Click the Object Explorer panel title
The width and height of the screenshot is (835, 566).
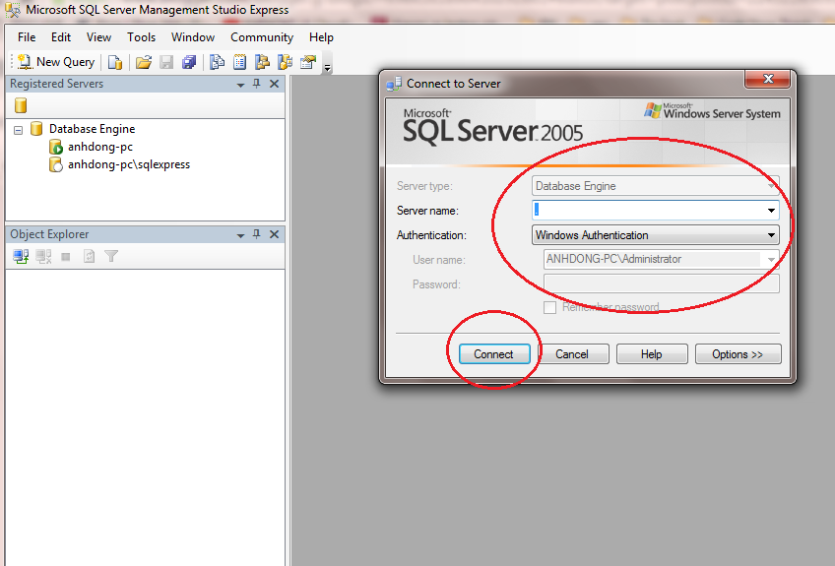49,234
